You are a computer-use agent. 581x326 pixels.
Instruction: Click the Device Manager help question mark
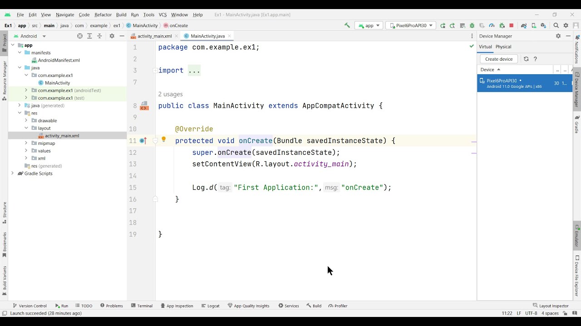[x=535, y=59]
